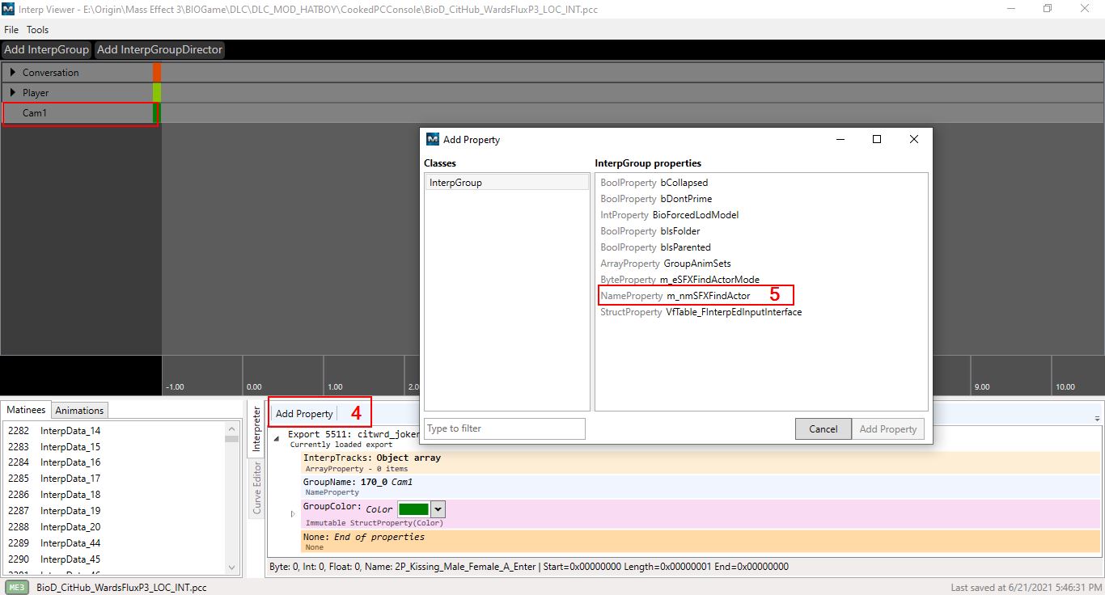The width and height of the screenshot is (1105, 595).
Task: Click the green GroupColor swatch
Action: (x=413, y=509)
